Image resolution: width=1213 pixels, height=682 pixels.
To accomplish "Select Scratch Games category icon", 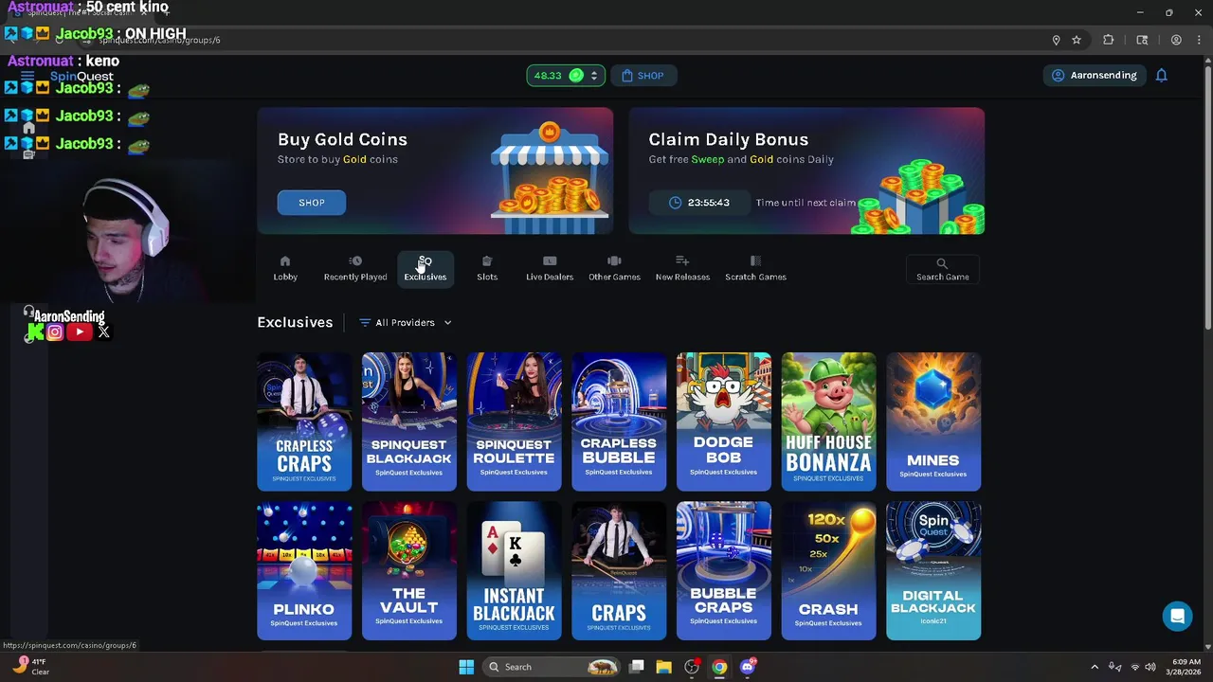I will tap(755, 261).
